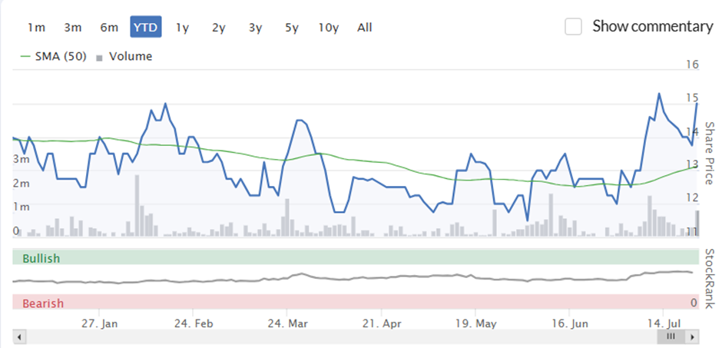Select the 1m time range
Image resolution: width=722 pixels, height=348 pixels.
[36, 28]
